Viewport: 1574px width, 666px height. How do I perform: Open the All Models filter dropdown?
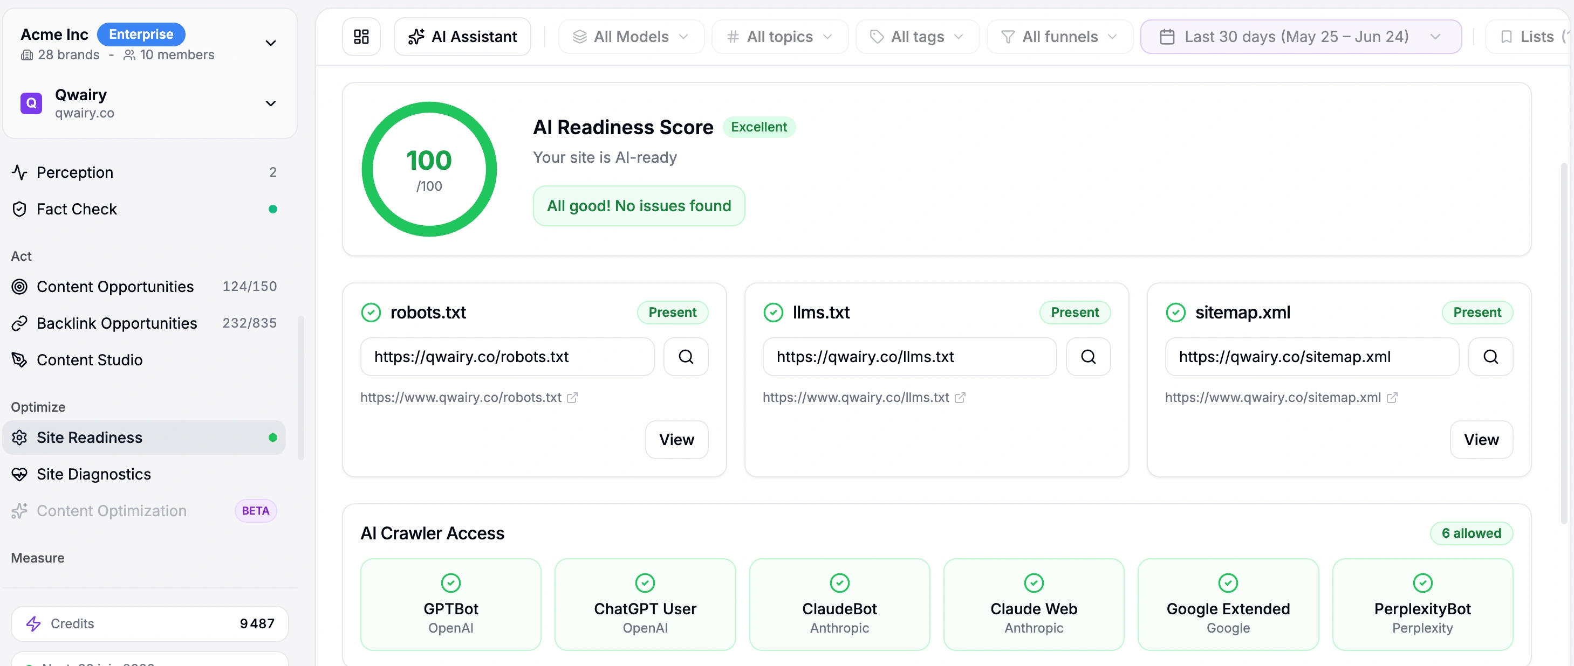click(x=631, y=37)
